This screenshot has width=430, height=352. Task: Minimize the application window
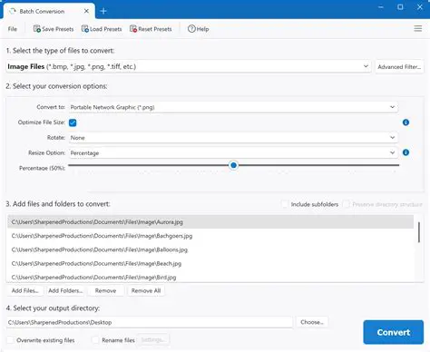[x=381, y=7]
